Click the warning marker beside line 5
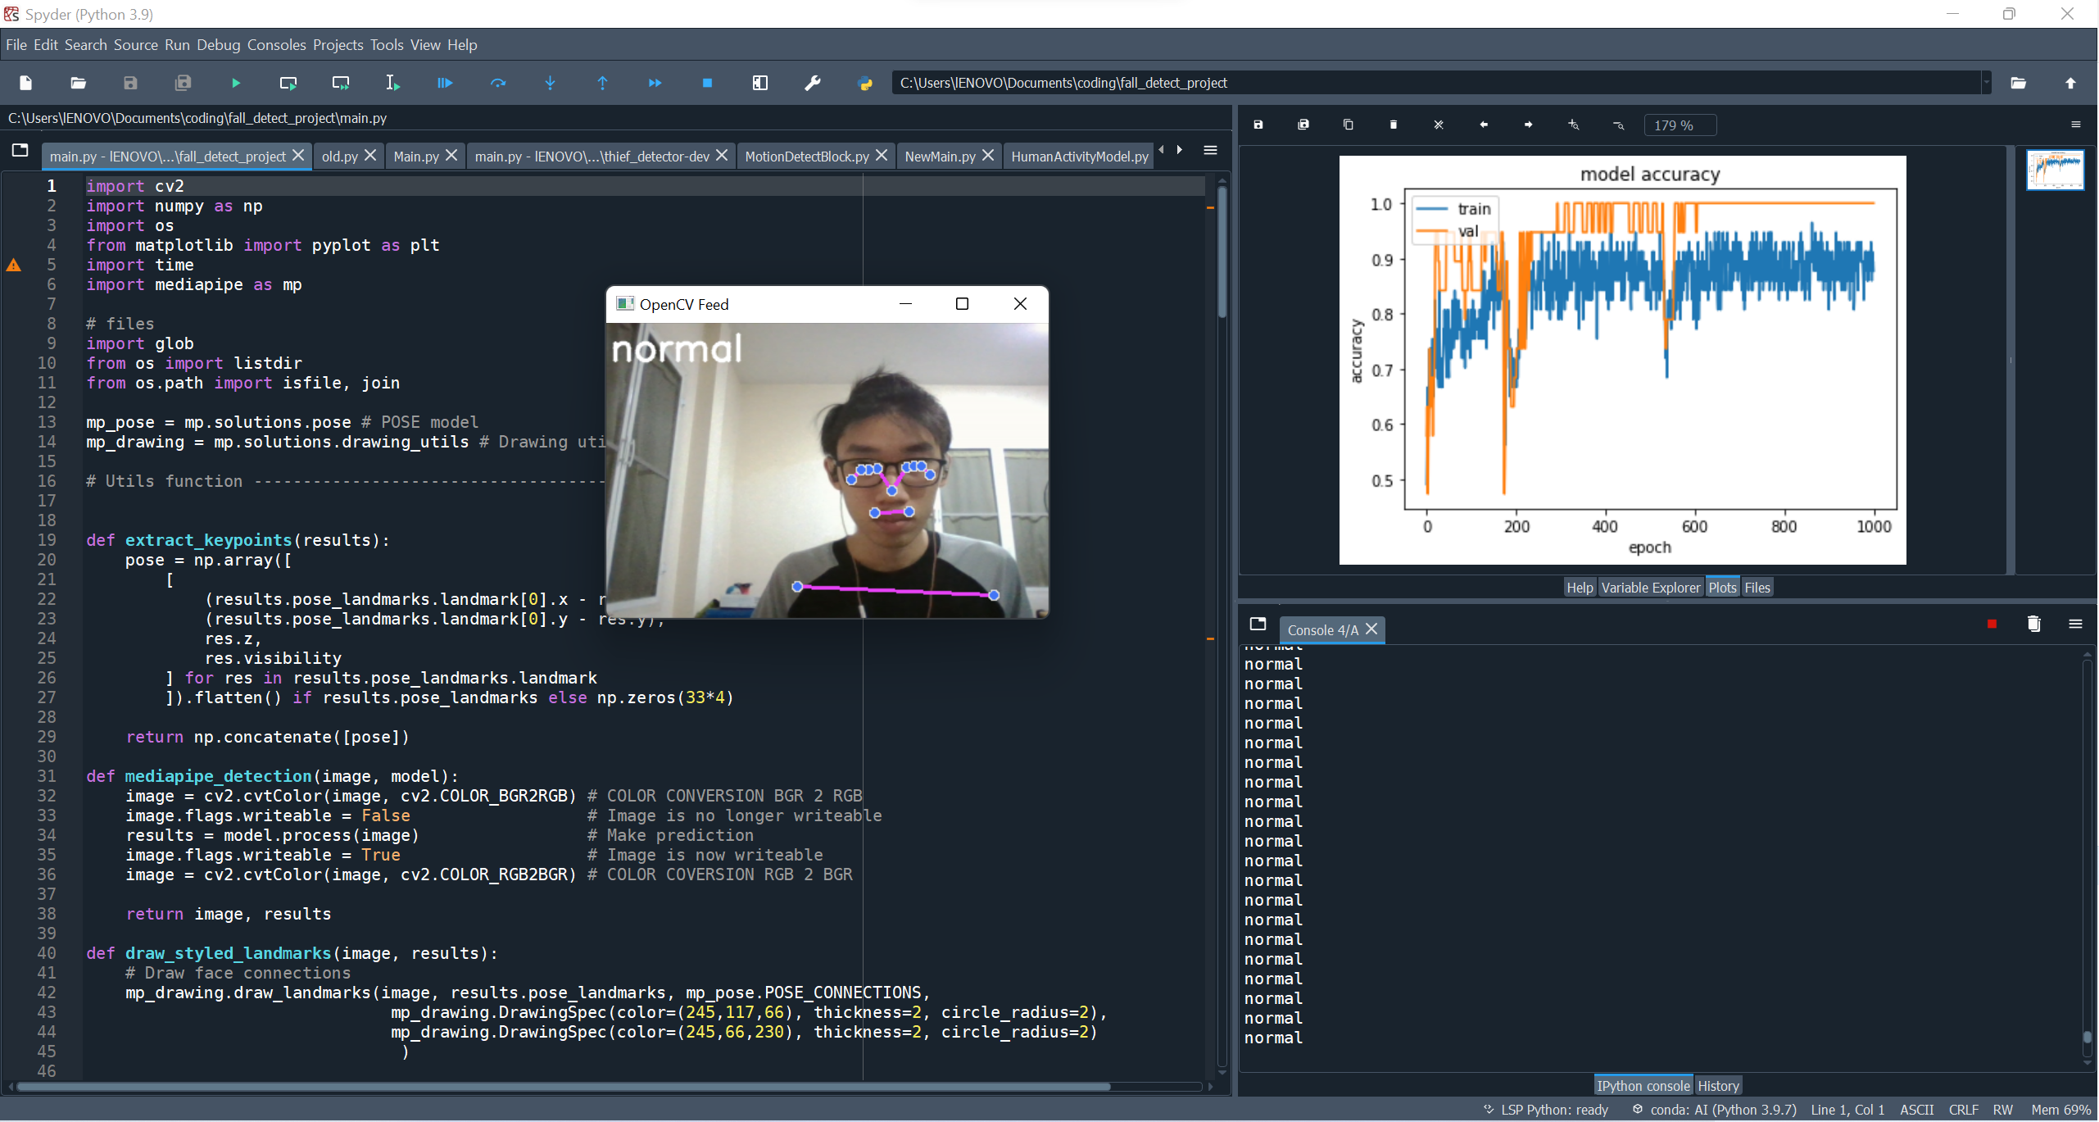2099x1122 pixels. pyautogui.click(x=14, y=265)
